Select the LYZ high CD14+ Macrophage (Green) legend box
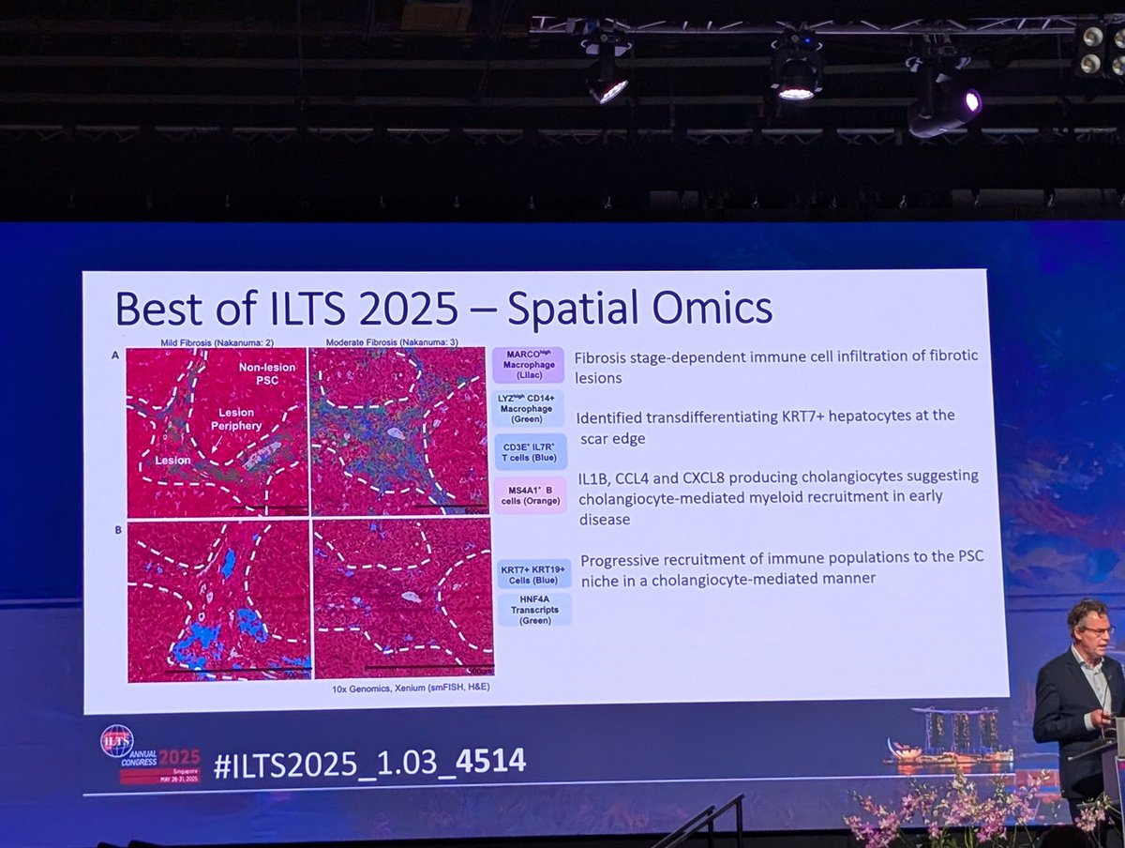 [x=529, y=409]
